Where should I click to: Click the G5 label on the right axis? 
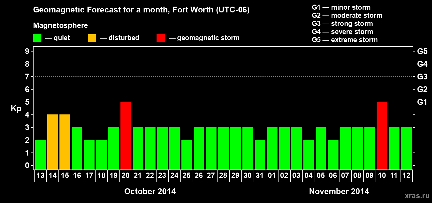pyautogui.click(x=422, y=51)
